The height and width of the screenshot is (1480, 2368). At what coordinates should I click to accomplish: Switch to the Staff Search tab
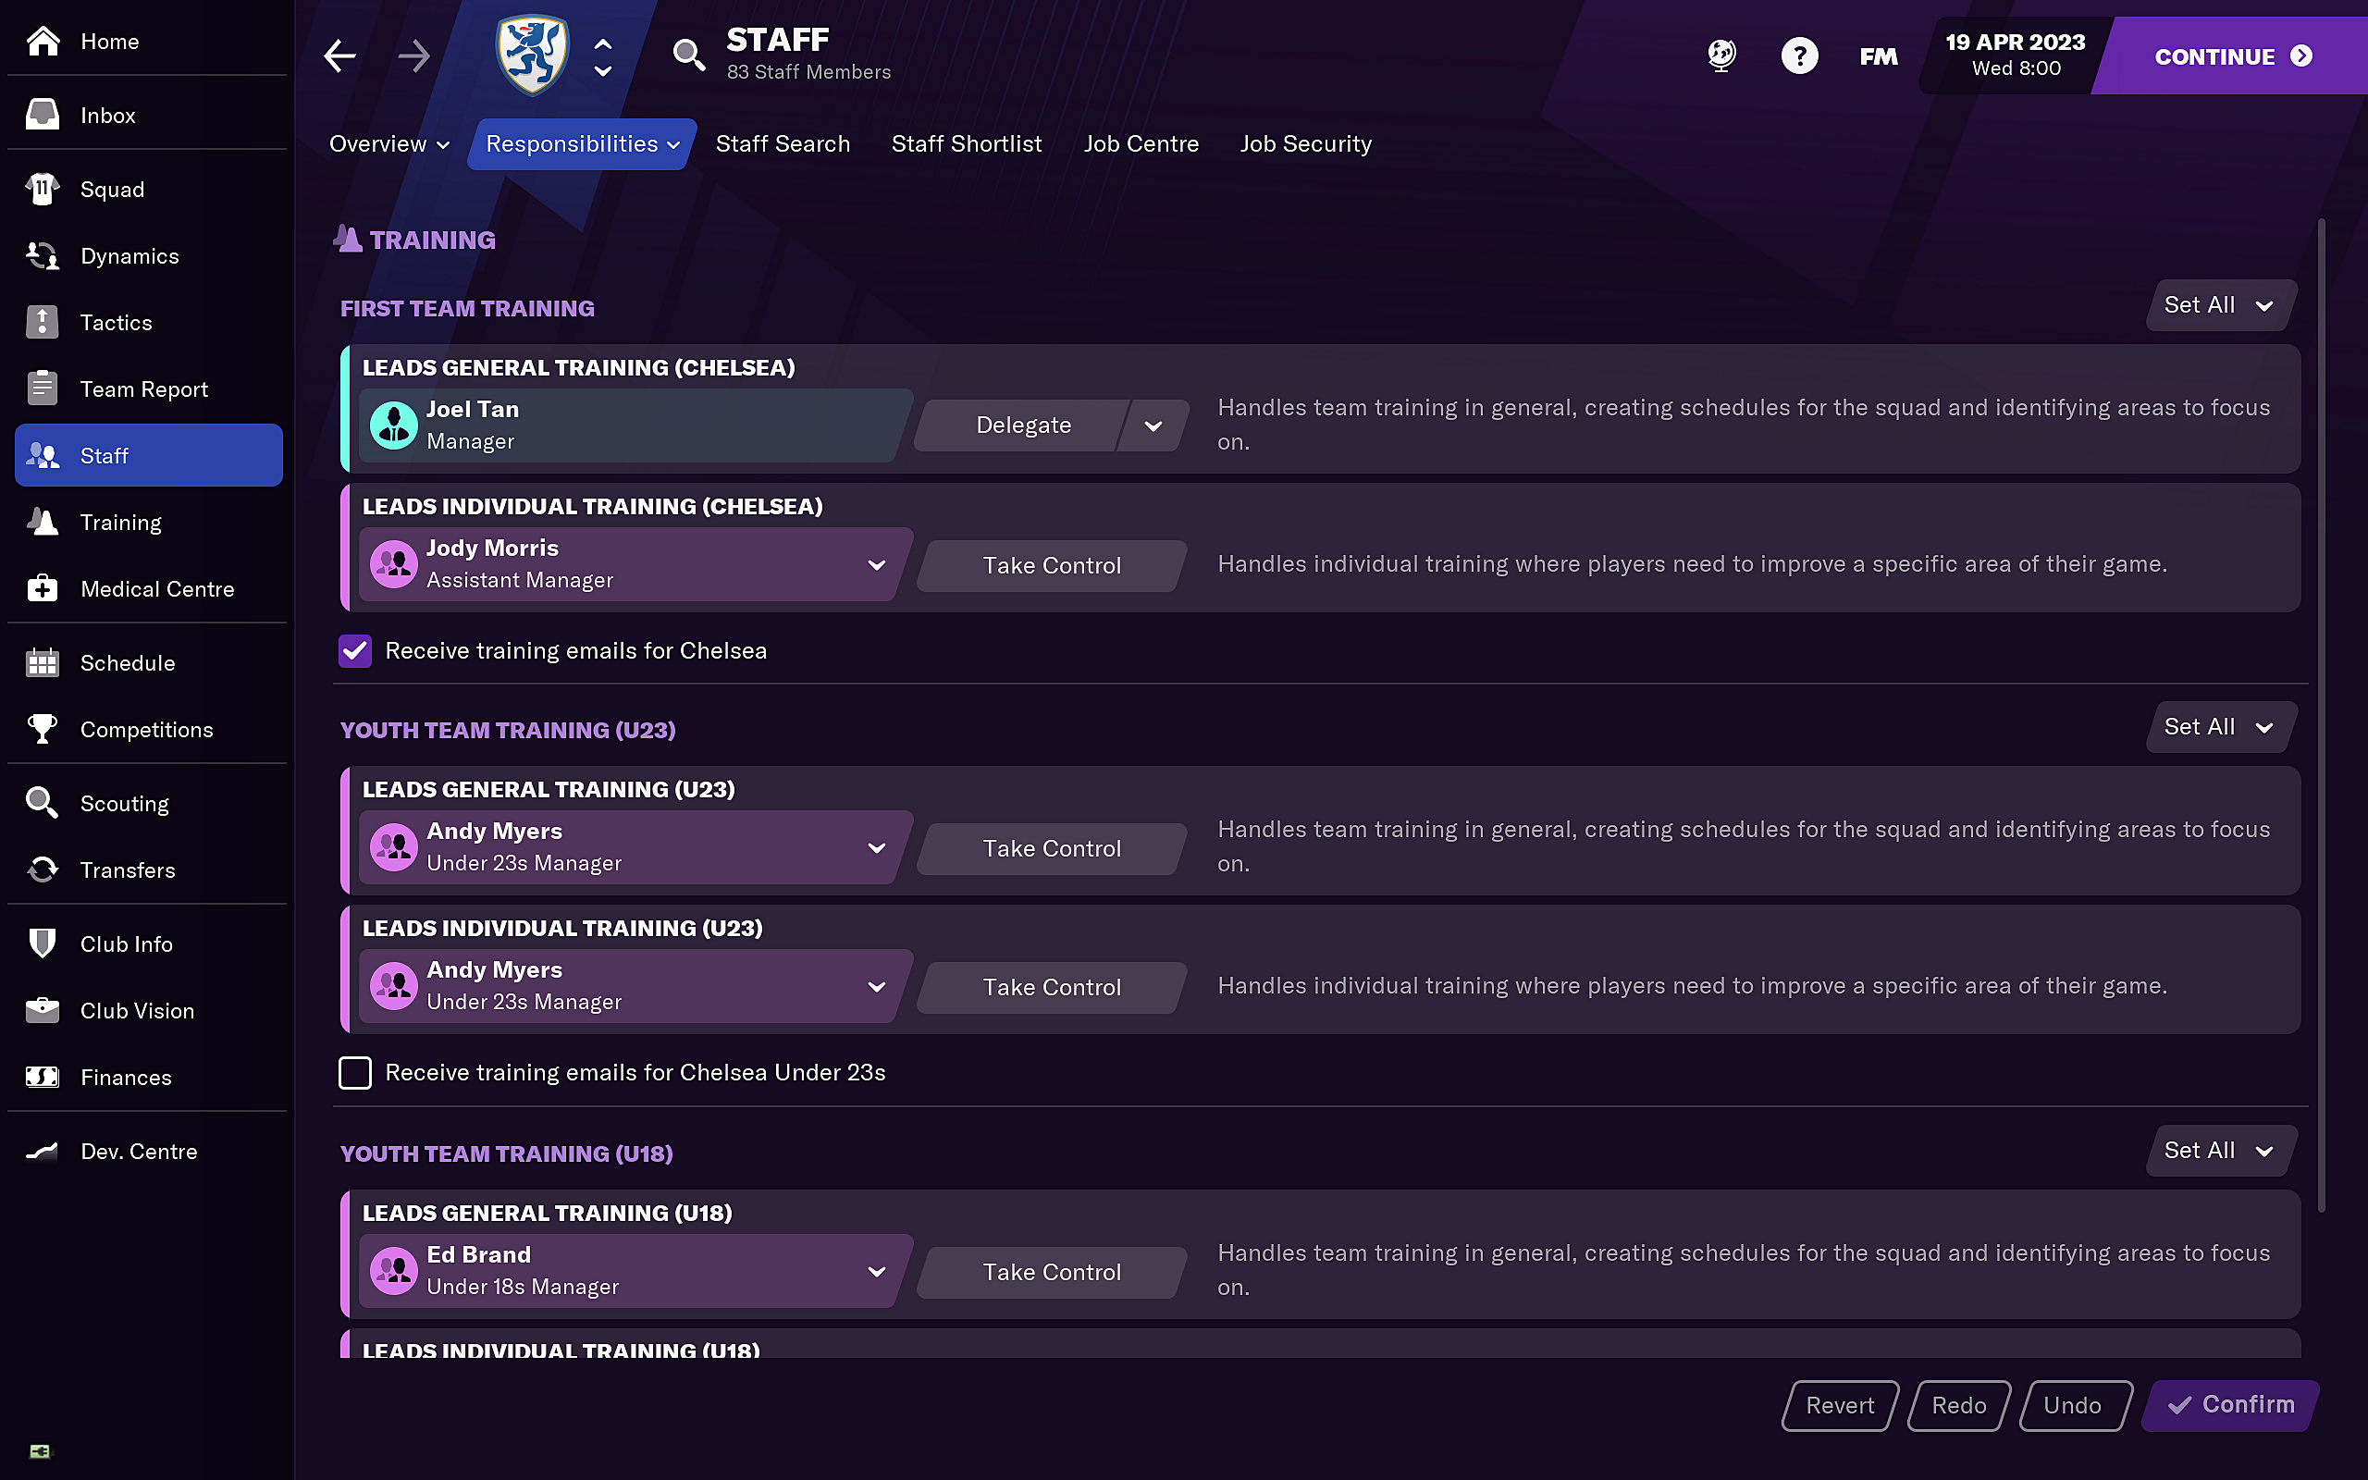pos(782,144)
